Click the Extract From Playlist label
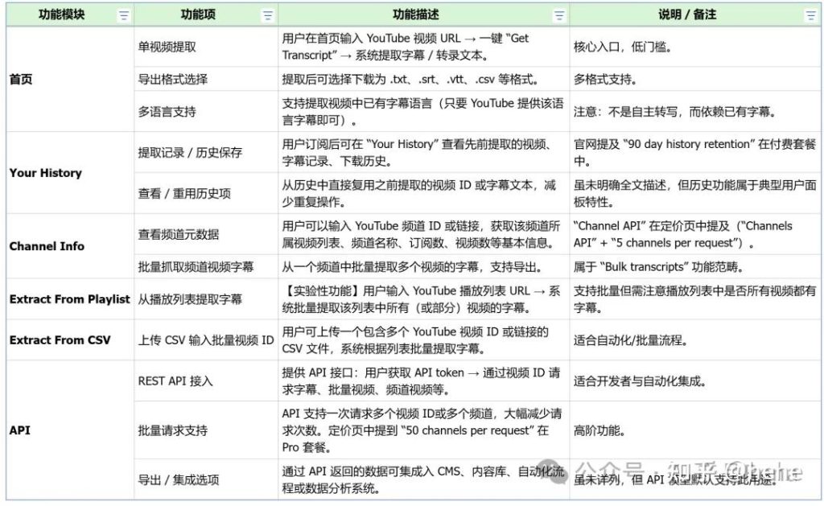The width and height of the screenshot is (824, 506). pos(69,298)
